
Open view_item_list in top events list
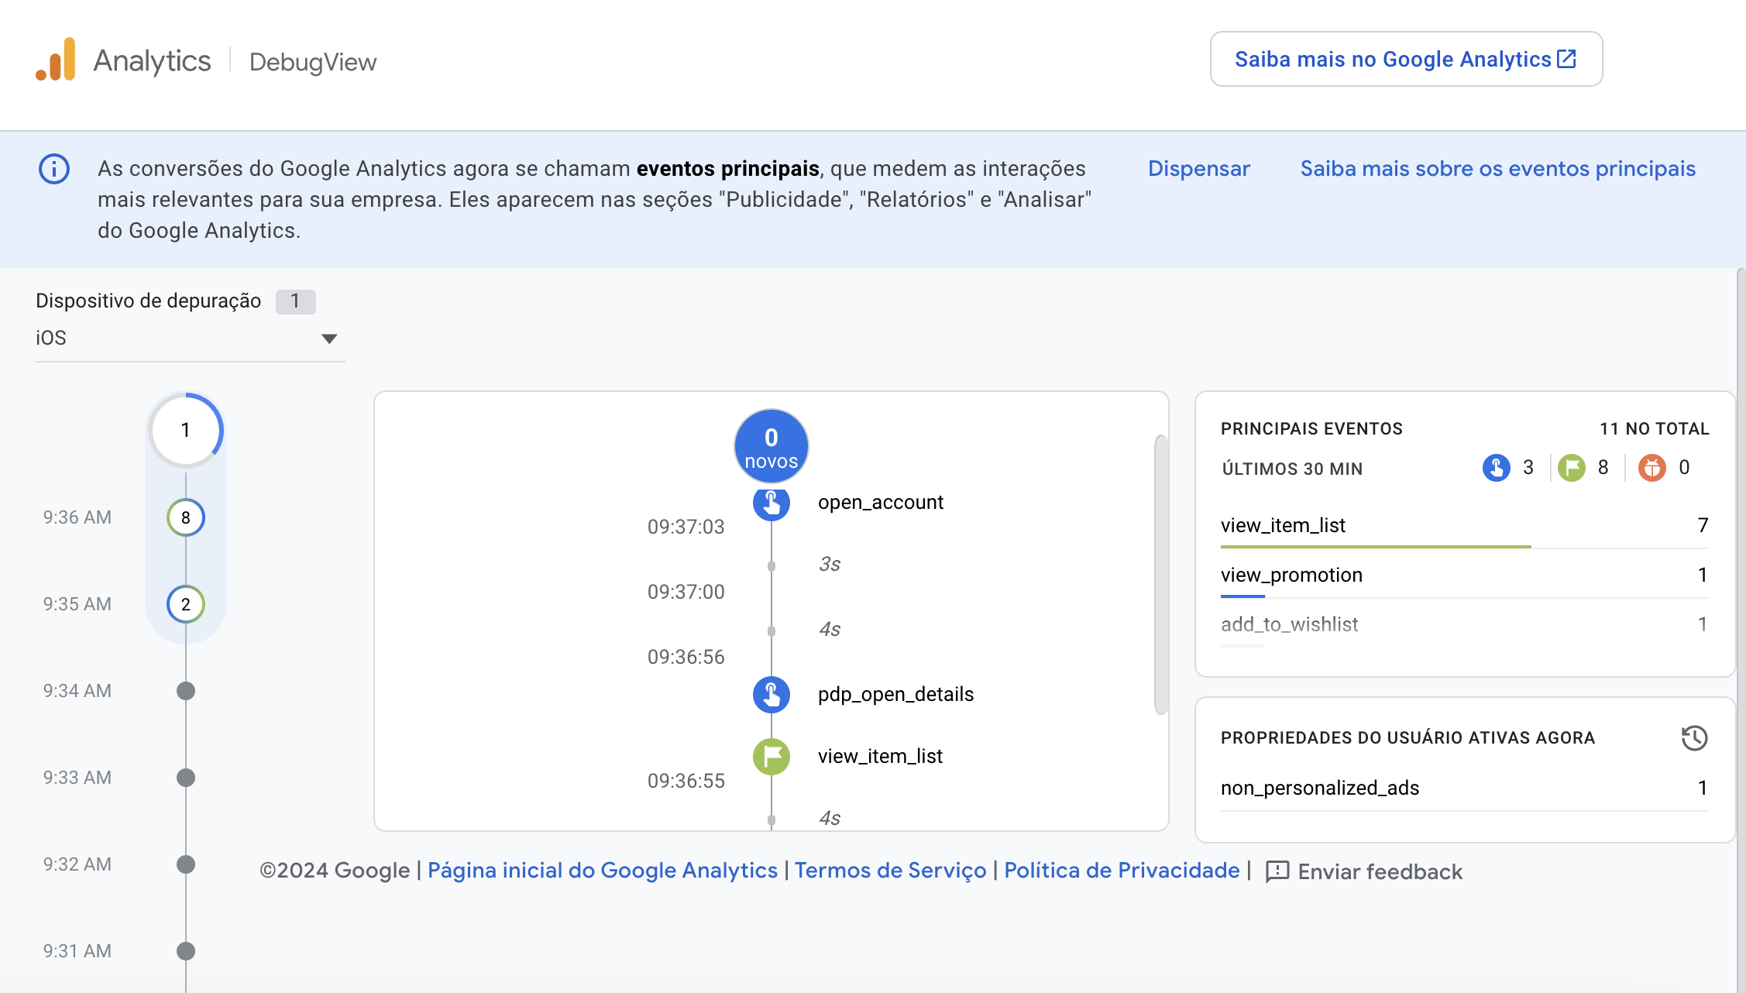(1283, 525)
